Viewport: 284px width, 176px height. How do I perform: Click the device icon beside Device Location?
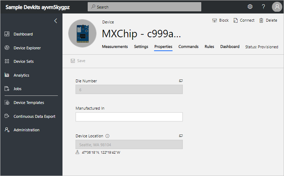click(181, 136)
